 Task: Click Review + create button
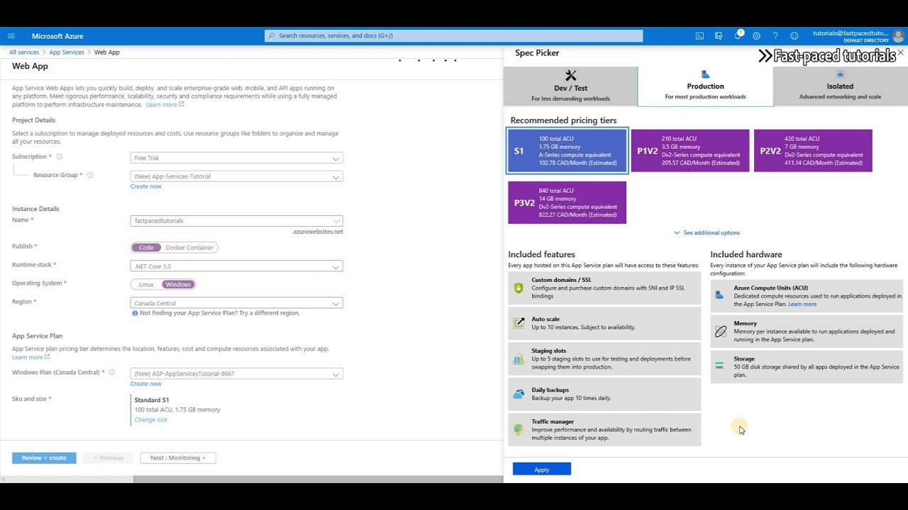[44, 458]
